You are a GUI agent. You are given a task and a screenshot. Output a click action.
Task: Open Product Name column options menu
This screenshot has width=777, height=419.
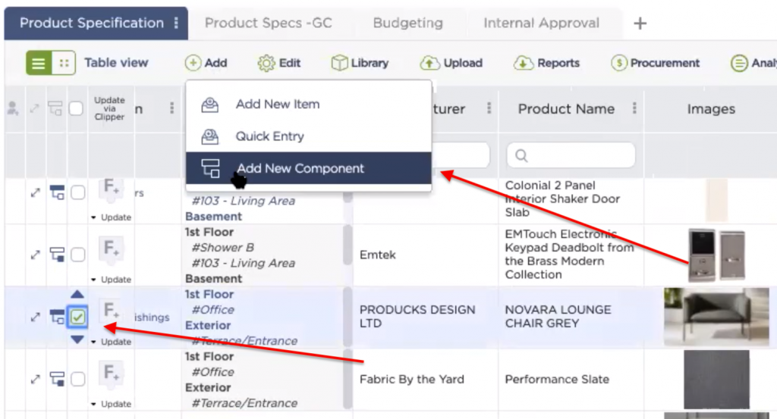tap(634, 109)
